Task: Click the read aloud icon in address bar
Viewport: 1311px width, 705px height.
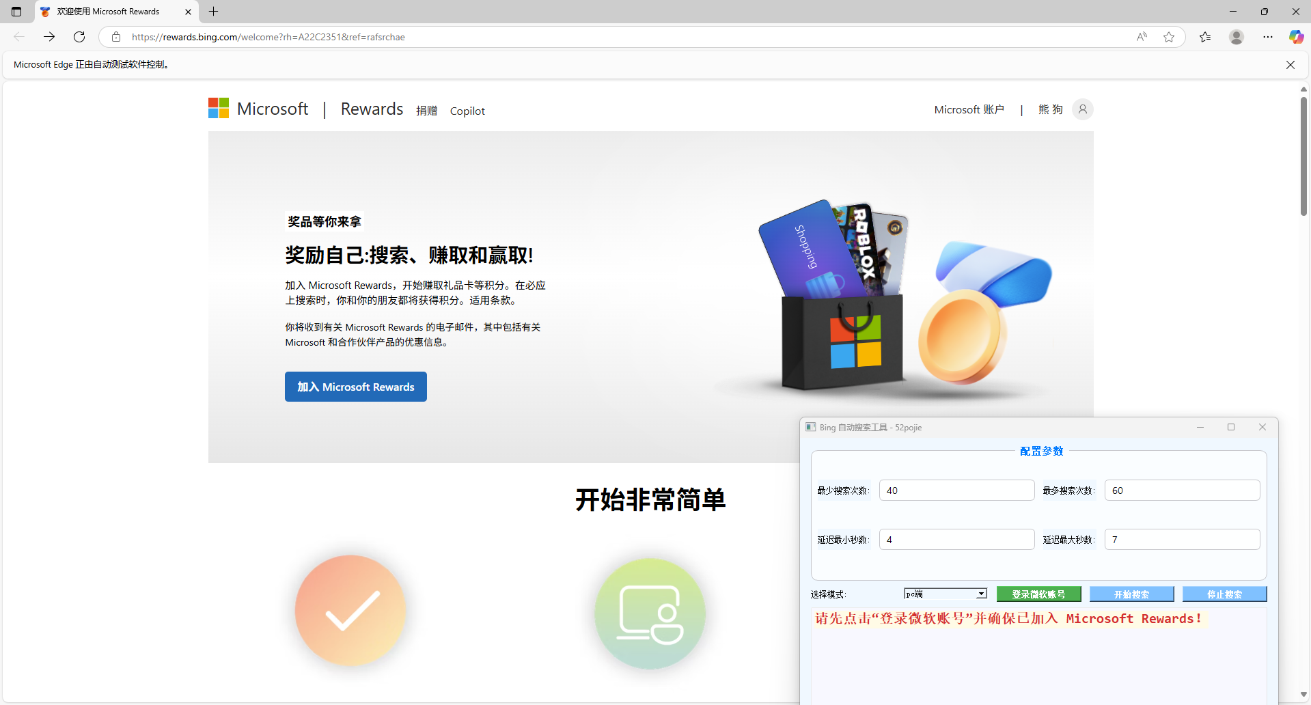Action: click(1142, 37)
